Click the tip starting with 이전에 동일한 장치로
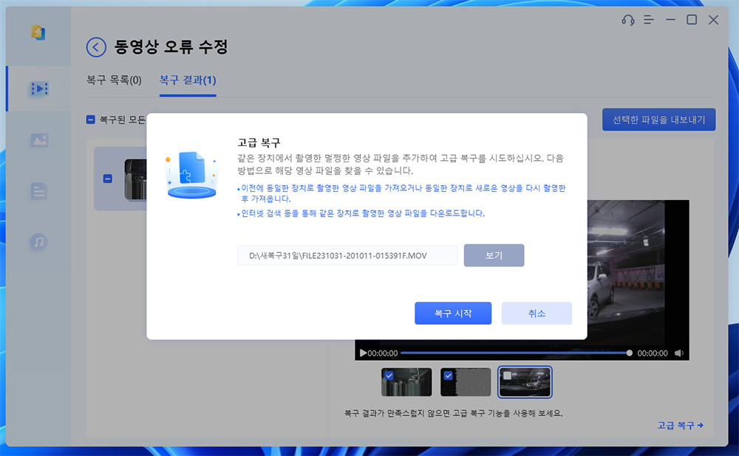Viewport: 739px width, 456px height. (x=401, y=193)
